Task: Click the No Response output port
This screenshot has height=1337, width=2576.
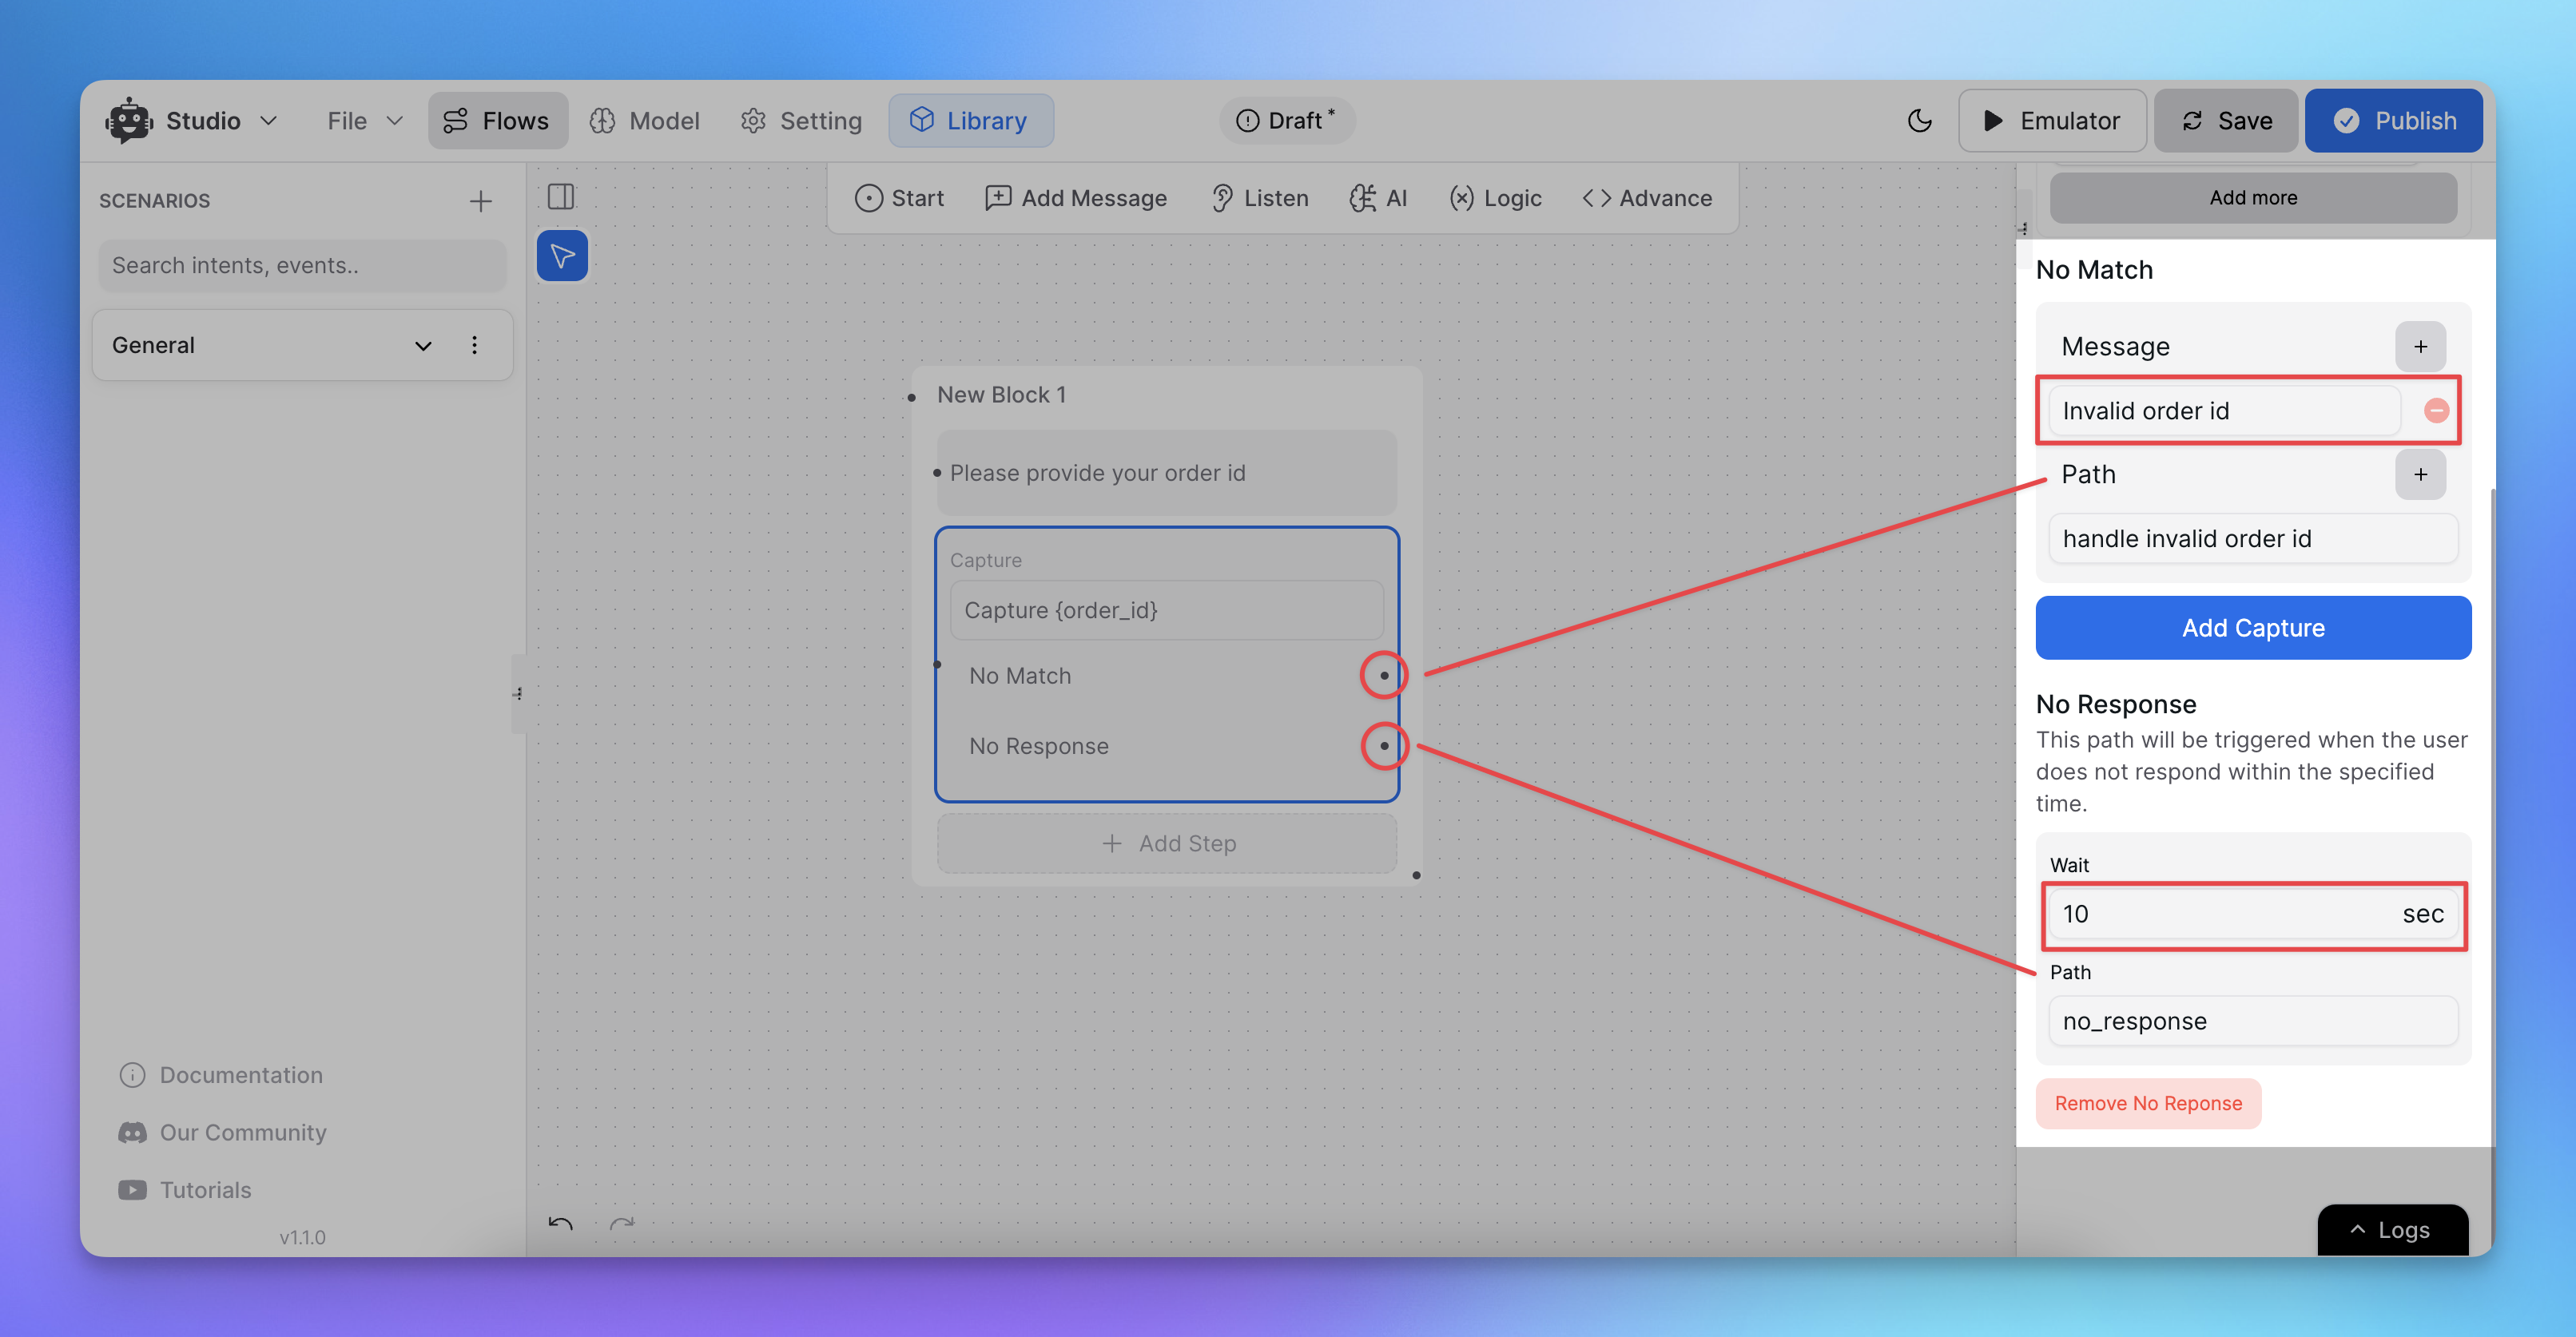Action: (1384, 747)
